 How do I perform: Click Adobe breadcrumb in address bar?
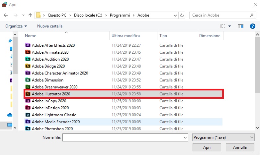coord(143,15)
